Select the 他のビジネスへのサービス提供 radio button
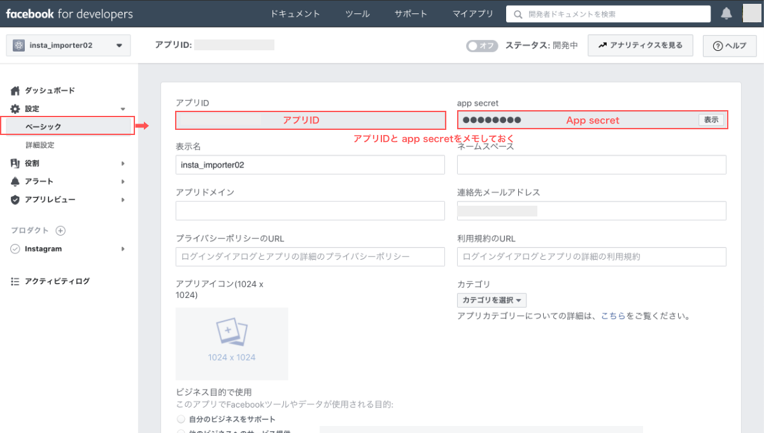764x433 pixels. (x=180, y=431)
